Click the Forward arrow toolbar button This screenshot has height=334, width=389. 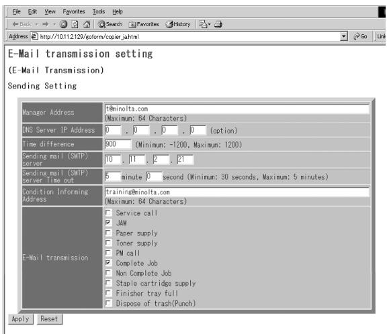point(46,24)
